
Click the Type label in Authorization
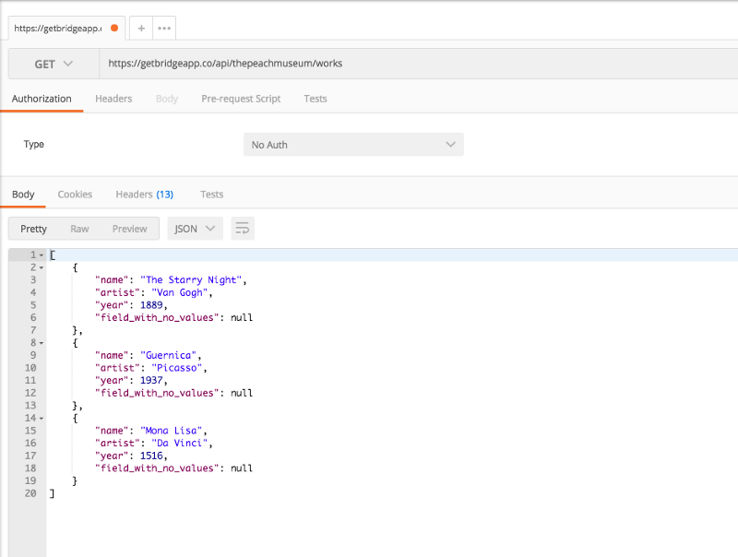click(x=34, y=144)
